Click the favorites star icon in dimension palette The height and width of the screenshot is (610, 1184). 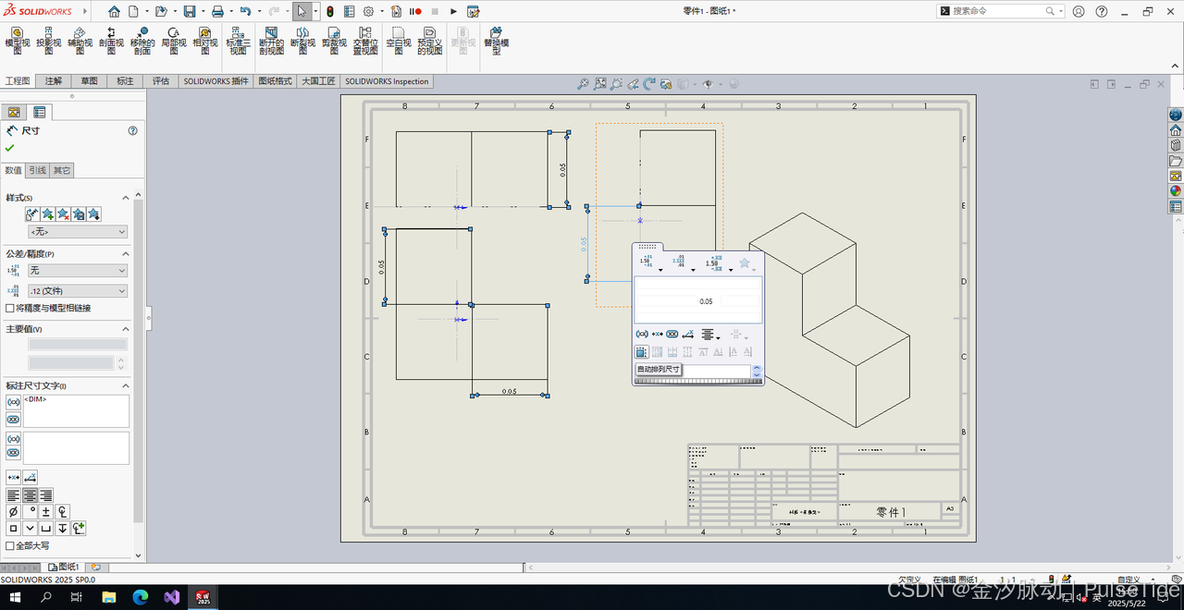tap(745, 263)
